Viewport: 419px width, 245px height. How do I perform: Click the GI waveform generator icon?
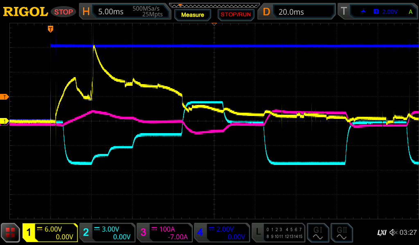click(318, 233)
